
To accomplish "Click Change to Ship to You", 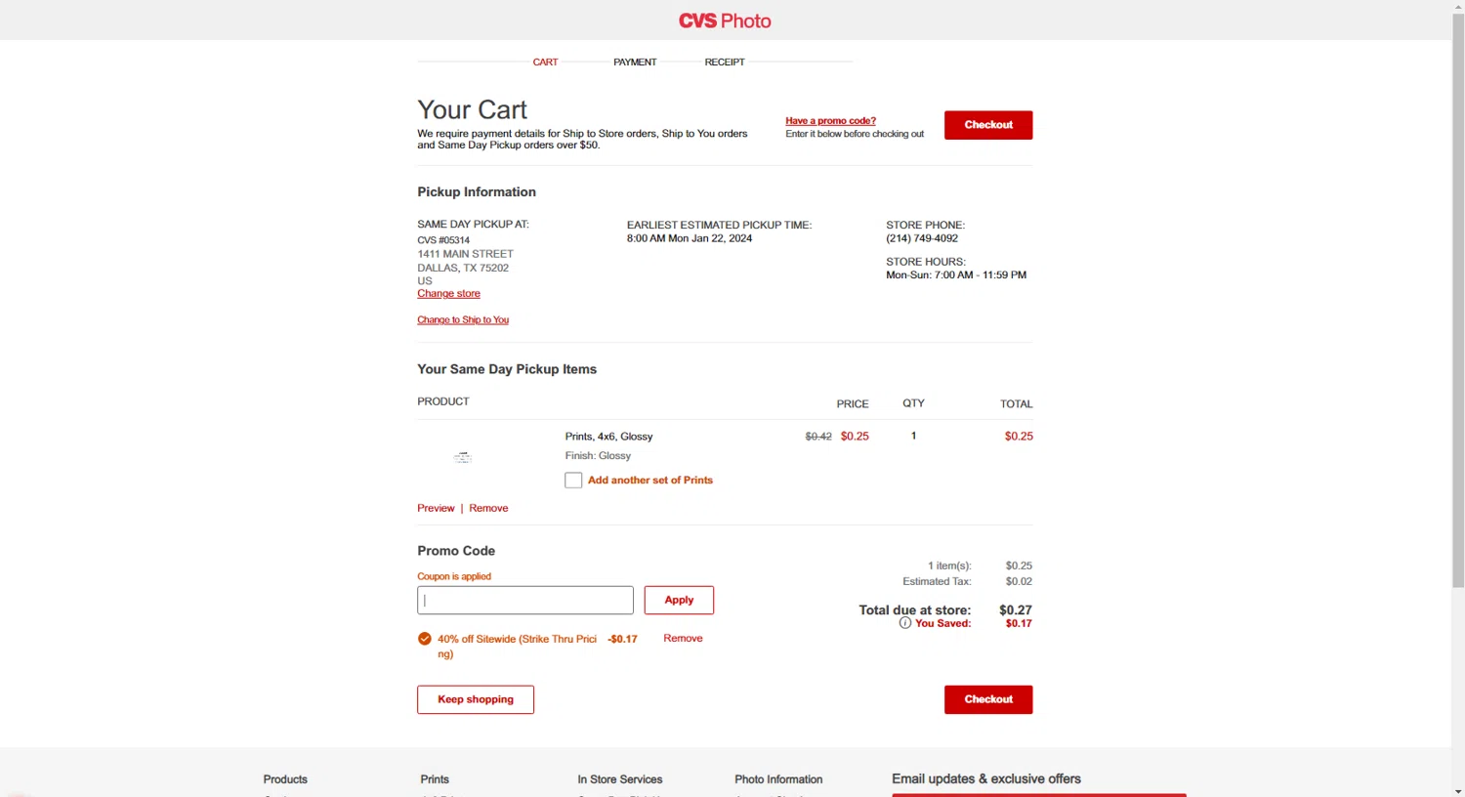I will pos(463,320).
